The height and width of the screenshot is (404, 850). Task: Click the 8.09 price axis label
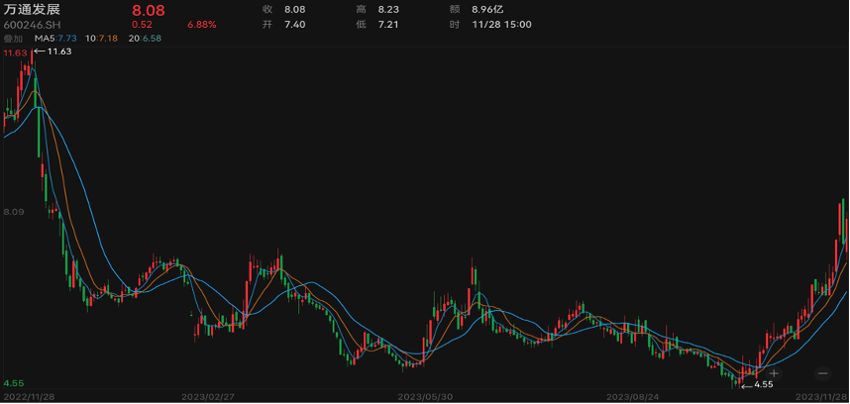[14, 212]
